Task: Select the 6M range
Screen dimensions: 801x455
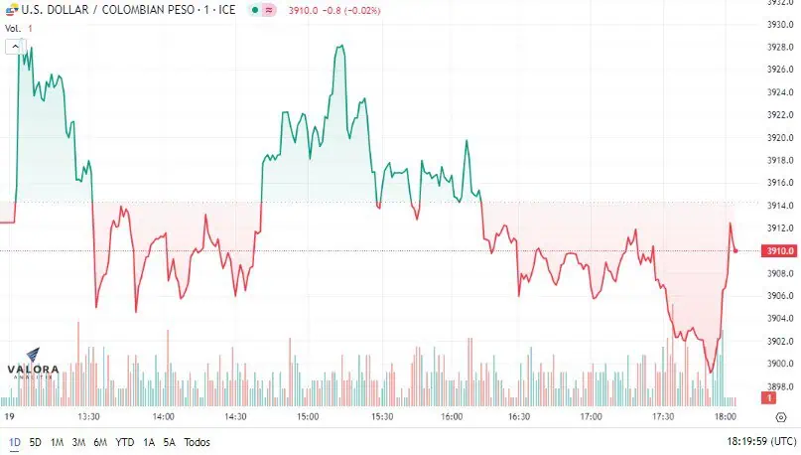Action: pyautogui.click(x=100, y=442)
